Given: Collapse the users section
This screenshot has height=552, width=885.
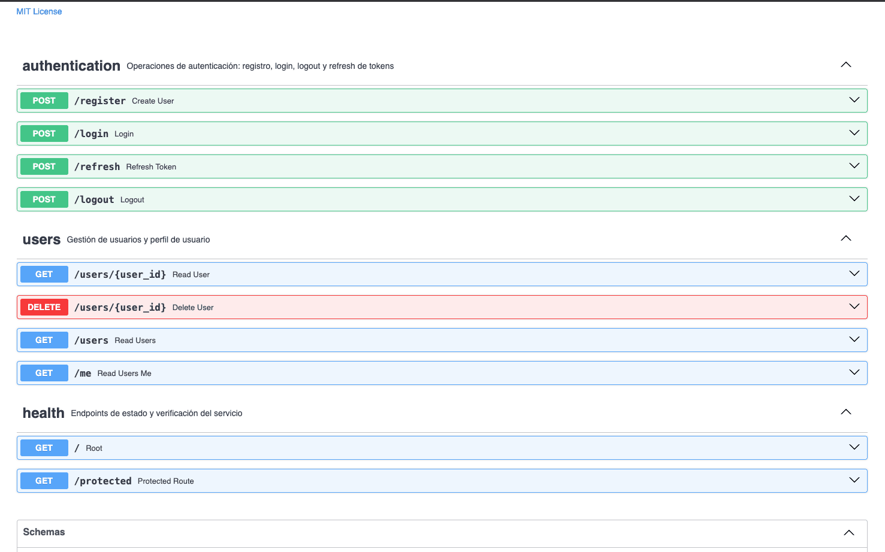Looking at the screenshot, I should coord(845,238).
